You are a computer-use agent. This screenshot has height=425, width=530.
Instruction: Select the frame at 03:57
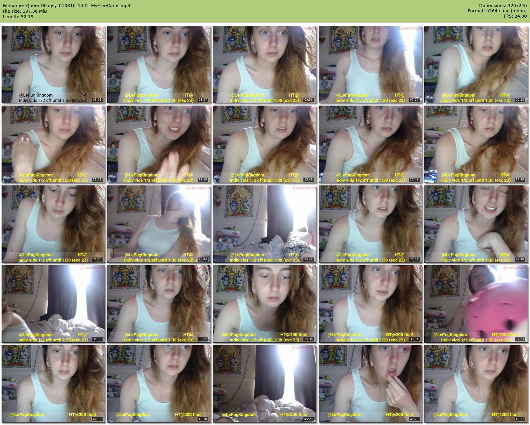[x=159, y=64]
